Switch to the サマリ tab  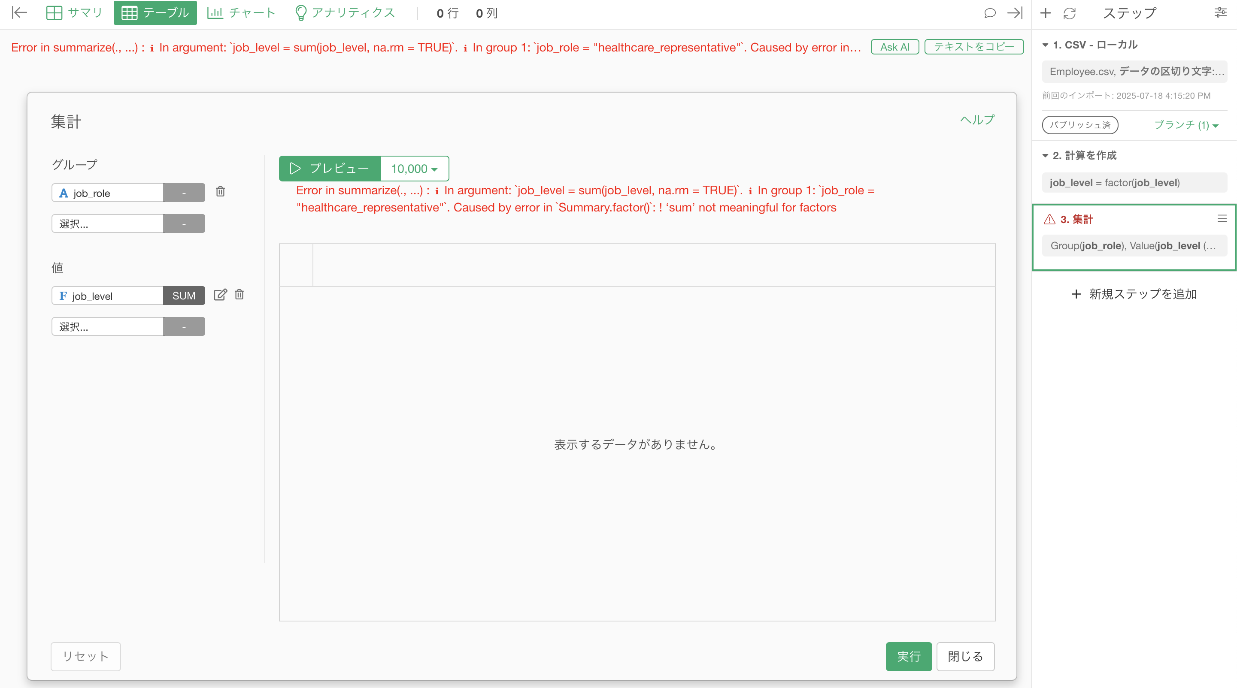pos(74,13)
